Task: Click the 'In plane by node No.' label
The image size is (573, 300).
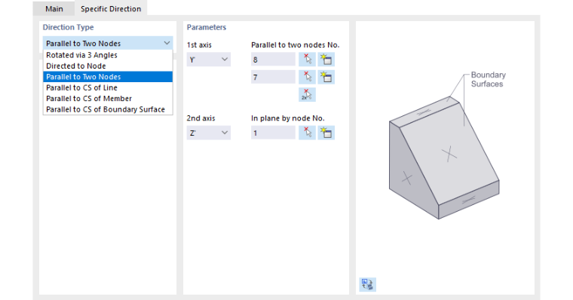Action: pyautogui.click(x=287, y=118)
